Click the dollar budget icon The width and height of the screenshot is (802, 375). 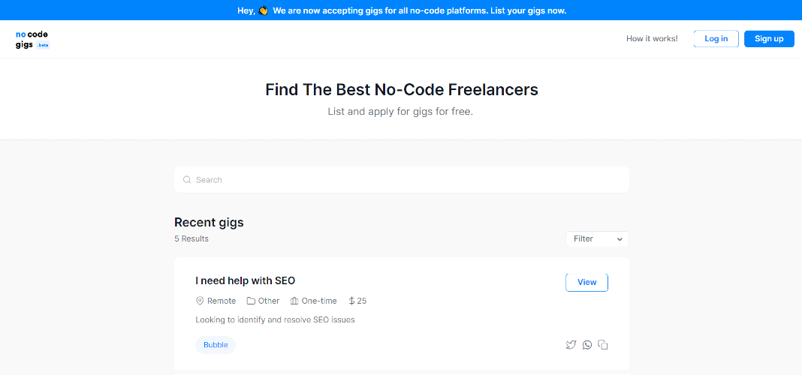[351, 301]
